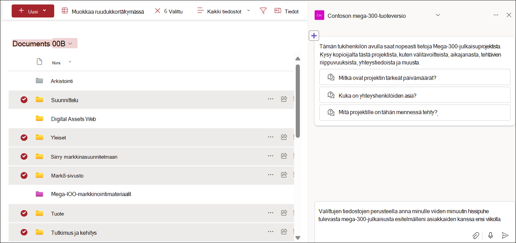Open ellipsis menu for Tuote
Image resolution: width=516 pixels, height=243 pixels.
click(x=271, y=213)
